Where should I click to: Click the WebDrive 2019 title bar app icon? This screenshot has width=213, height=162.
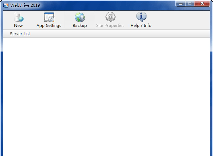pos(6,5)
